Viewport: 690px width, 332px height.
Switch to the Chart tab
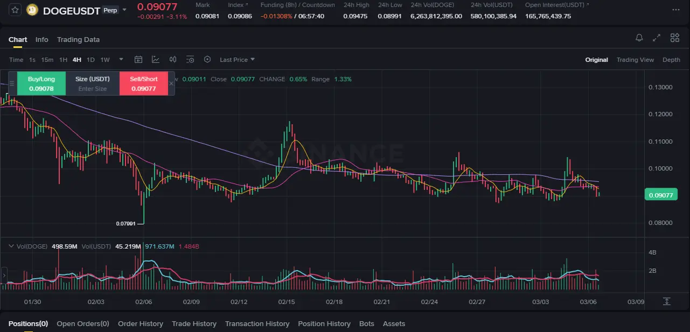[18, 39]
